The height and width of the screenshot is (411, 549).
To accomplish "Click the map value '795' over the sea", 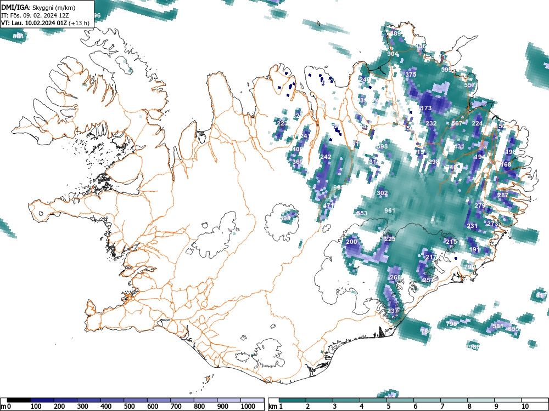I will tap(452, 324).
